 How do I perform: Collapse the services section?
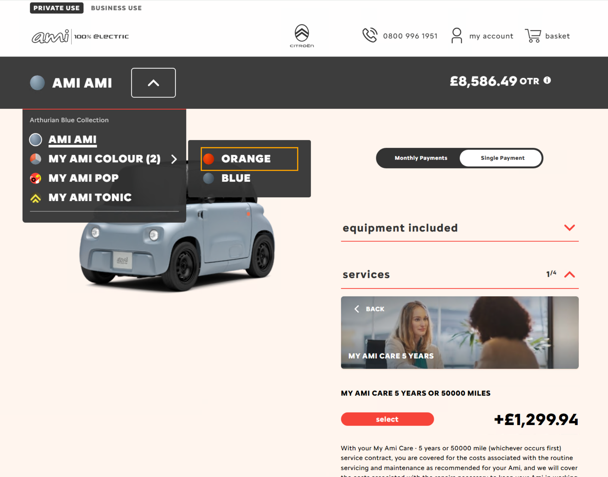(569, 275)
